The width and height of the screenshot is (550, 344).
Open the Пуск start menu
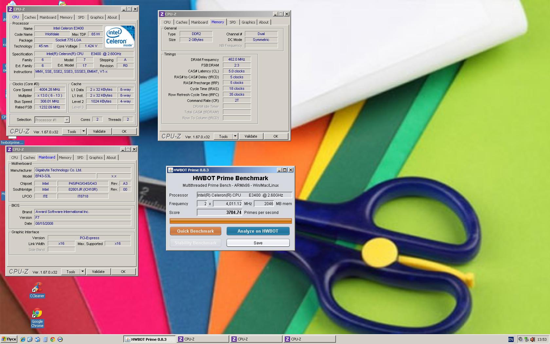[9, 339]
